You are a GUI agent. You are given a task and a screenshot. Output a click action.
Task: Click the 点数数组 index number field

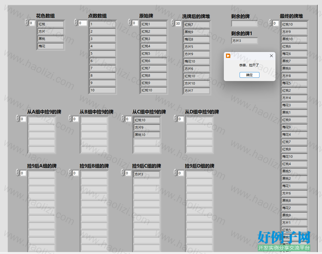(83, 23)
